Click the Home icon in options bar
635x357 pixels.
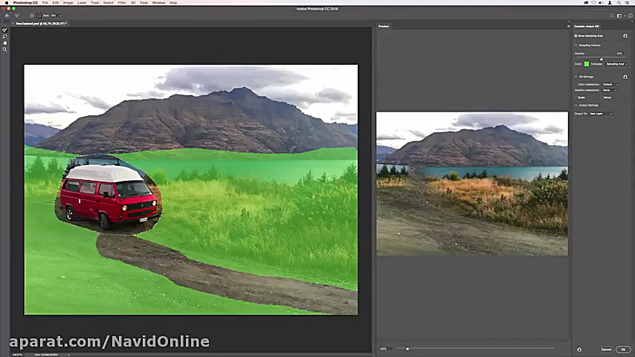coord(7,16)
